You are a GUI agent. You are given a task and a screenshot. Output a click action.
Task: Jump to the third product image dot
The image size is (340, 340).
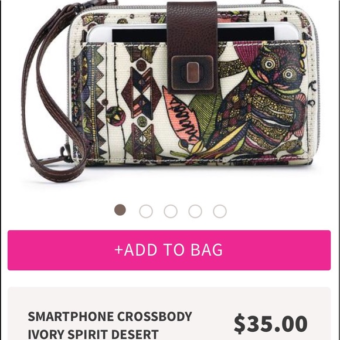[x=171, y=211]
